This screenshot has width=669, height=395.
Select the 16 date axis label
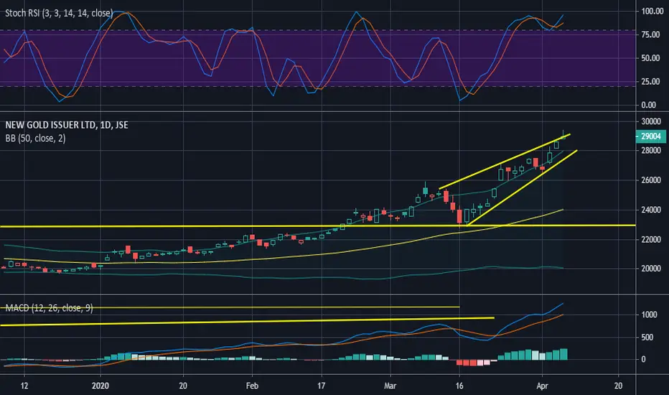459,386
